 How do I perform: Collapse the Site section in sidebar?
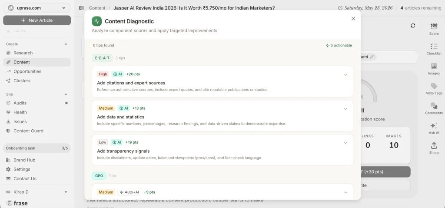click(x=66, y=94)
